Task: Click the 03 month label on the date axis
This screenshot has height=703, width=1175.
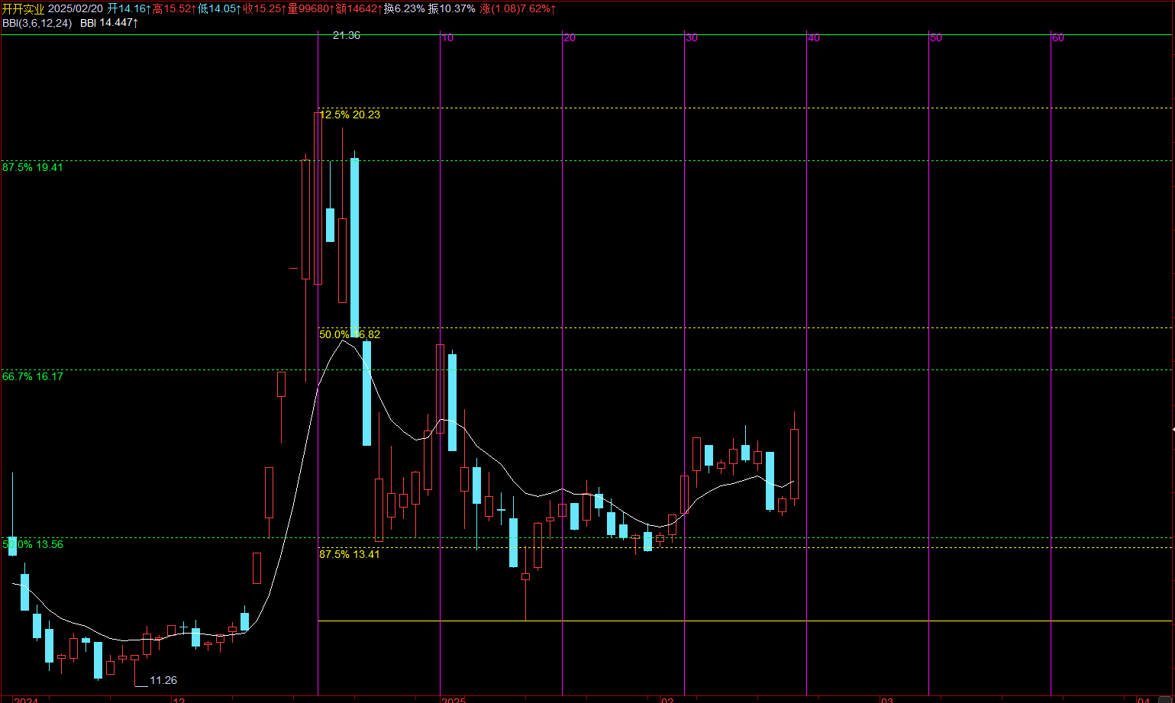Action: [x=887, y=700]
